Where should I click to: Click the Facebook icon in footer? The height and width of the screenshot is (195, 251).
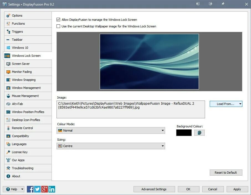tap(30, 189)
